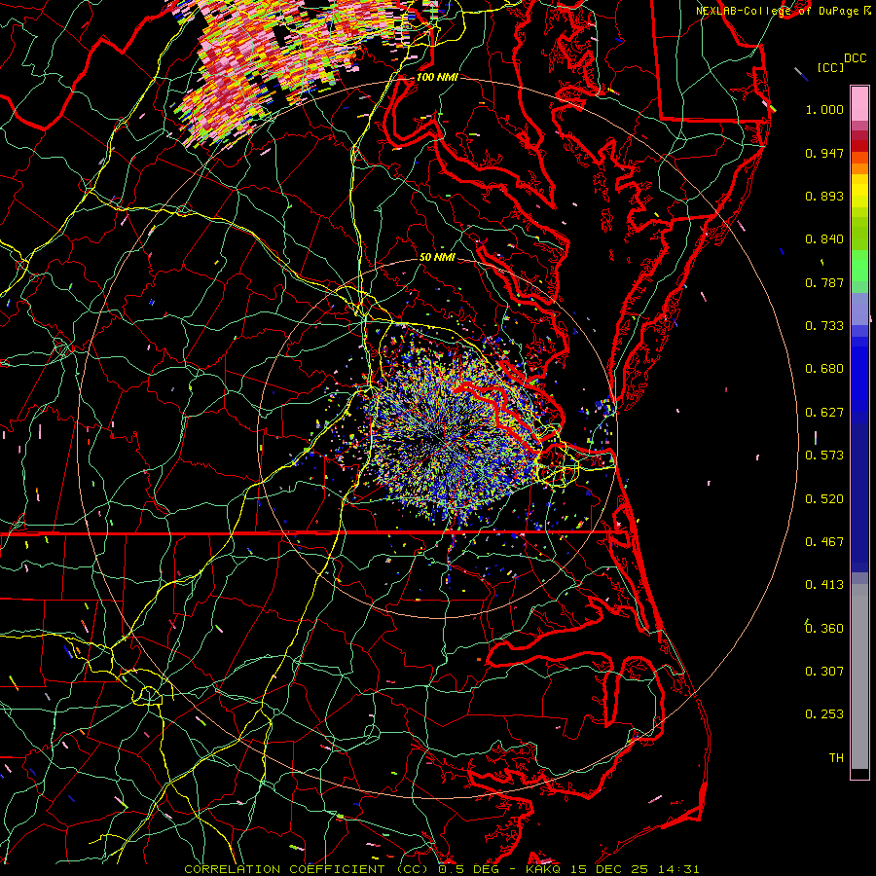
Task: Click the 0.787 legend value
Action: [824, 282]
